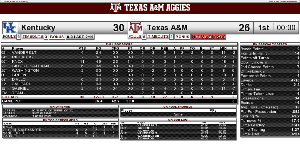Select the KNOX row in box score
The width and height of the screenshot is (300, 148).
(x=119, y=61)
